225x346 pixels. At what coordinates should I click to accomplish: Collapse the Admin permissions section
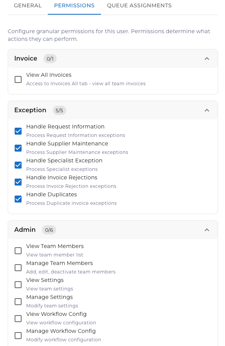pos(207,230)
